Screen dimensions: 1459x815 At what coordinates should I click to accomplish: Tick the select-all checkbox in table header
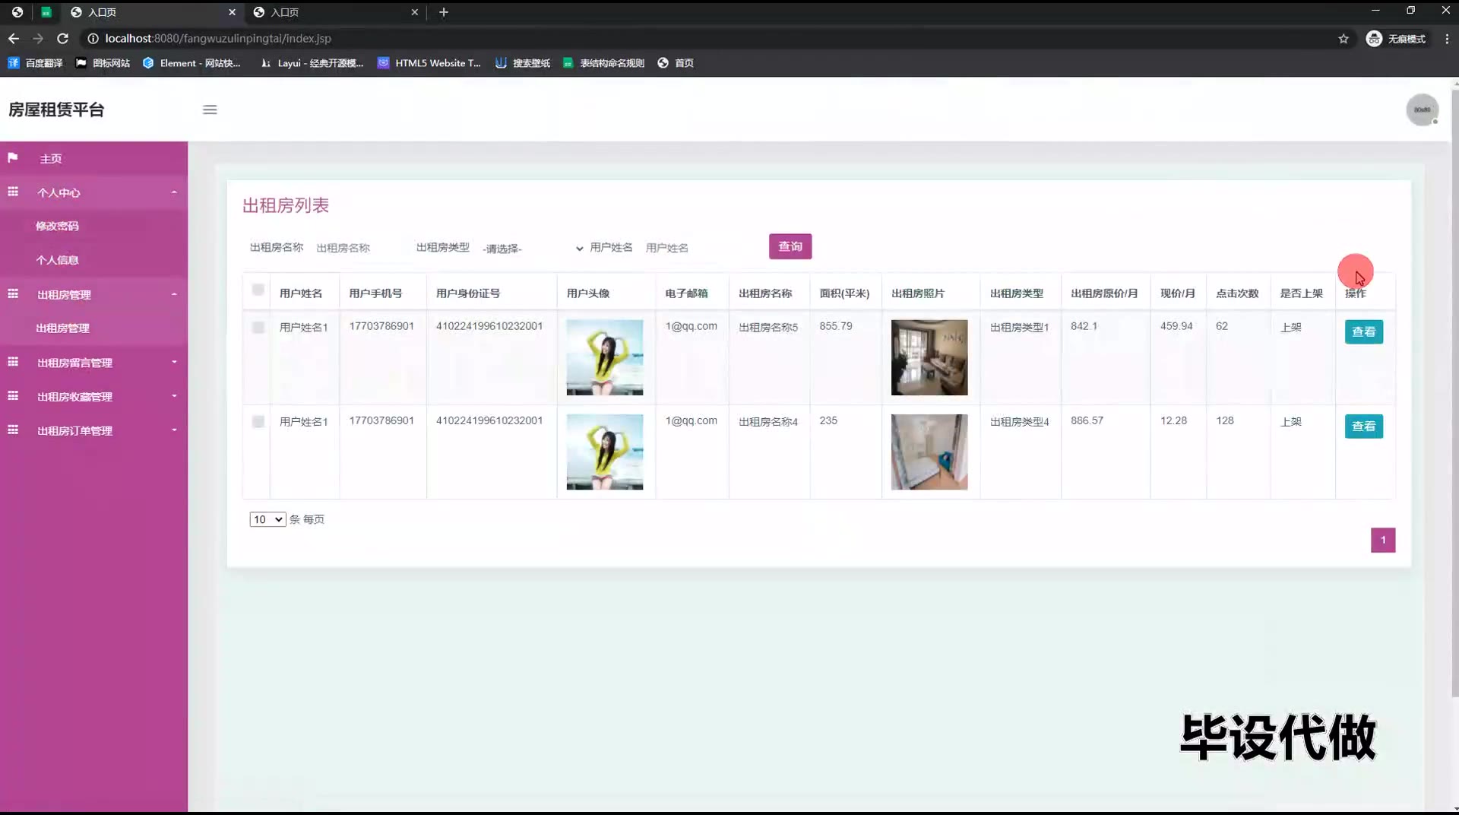[x=258, y=290]
